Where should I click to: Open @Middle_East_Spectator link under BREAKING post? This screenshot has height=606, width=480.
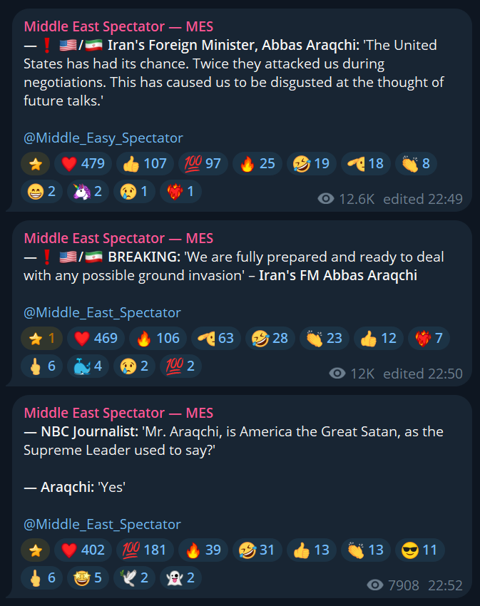102,313
